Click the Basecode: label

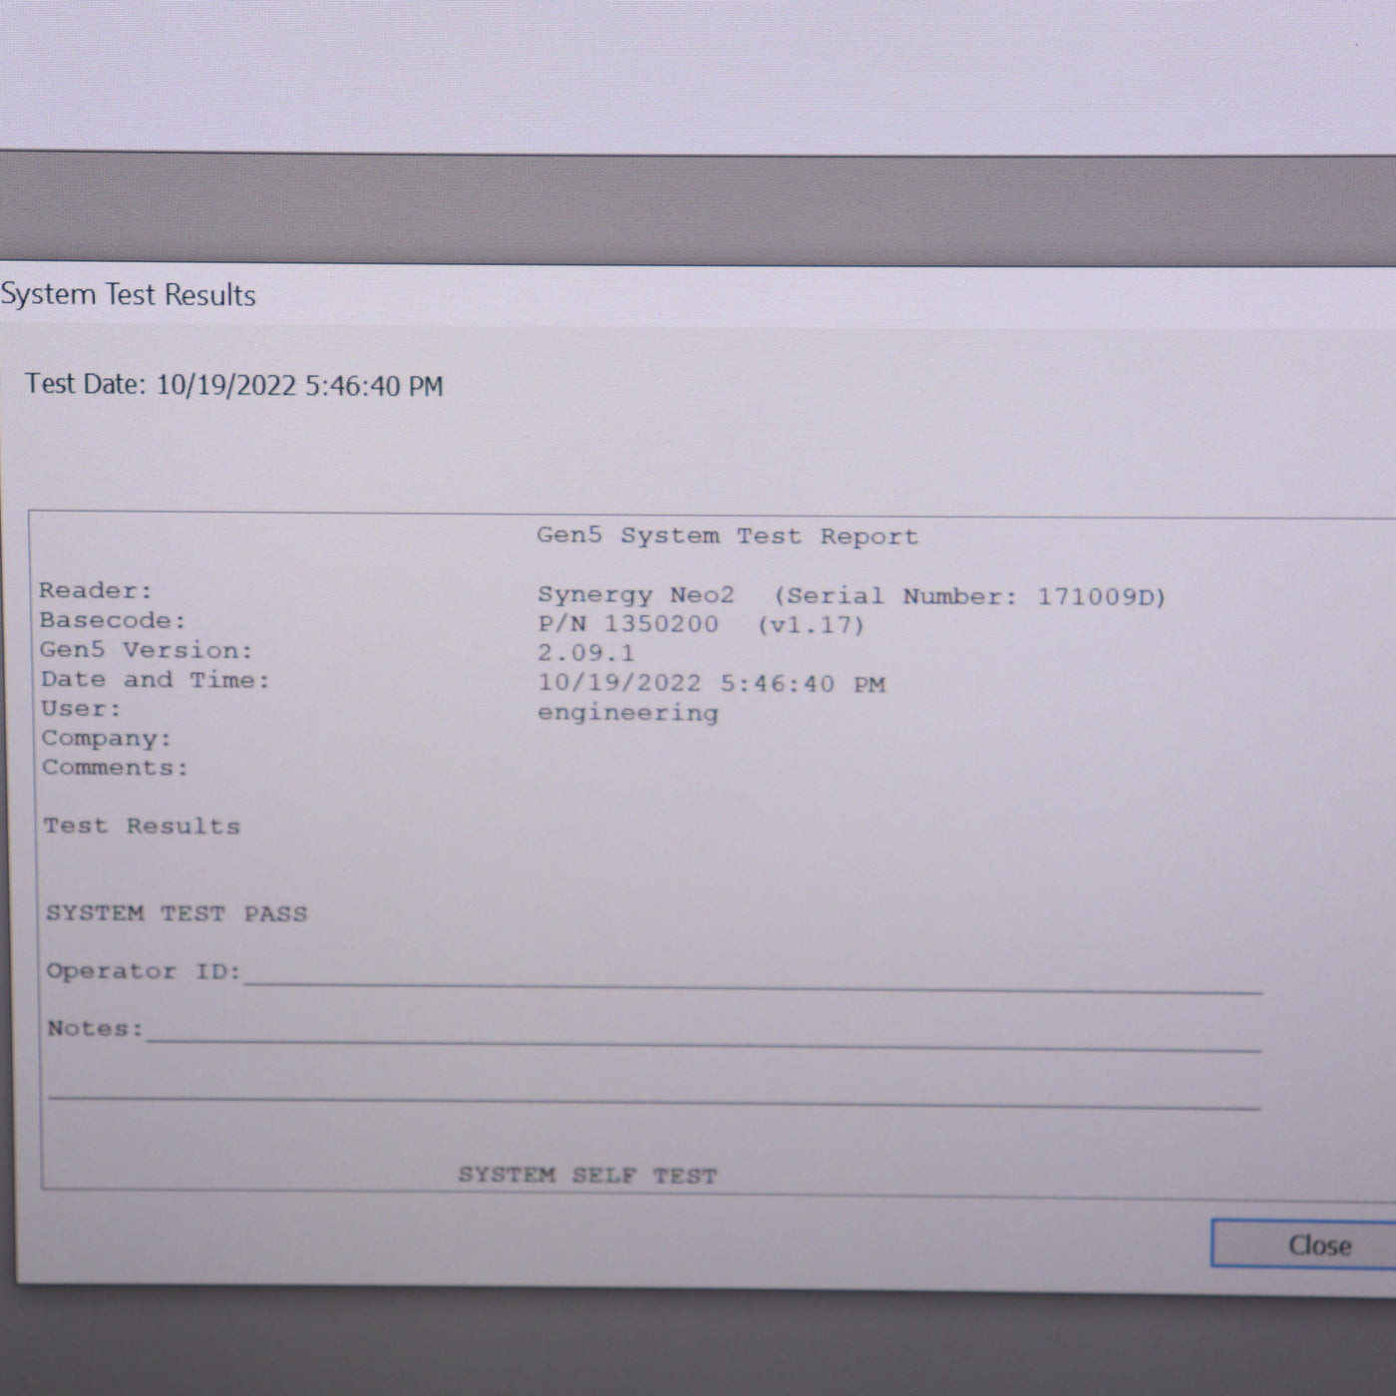pyautogui.click(x=113, y=620)
